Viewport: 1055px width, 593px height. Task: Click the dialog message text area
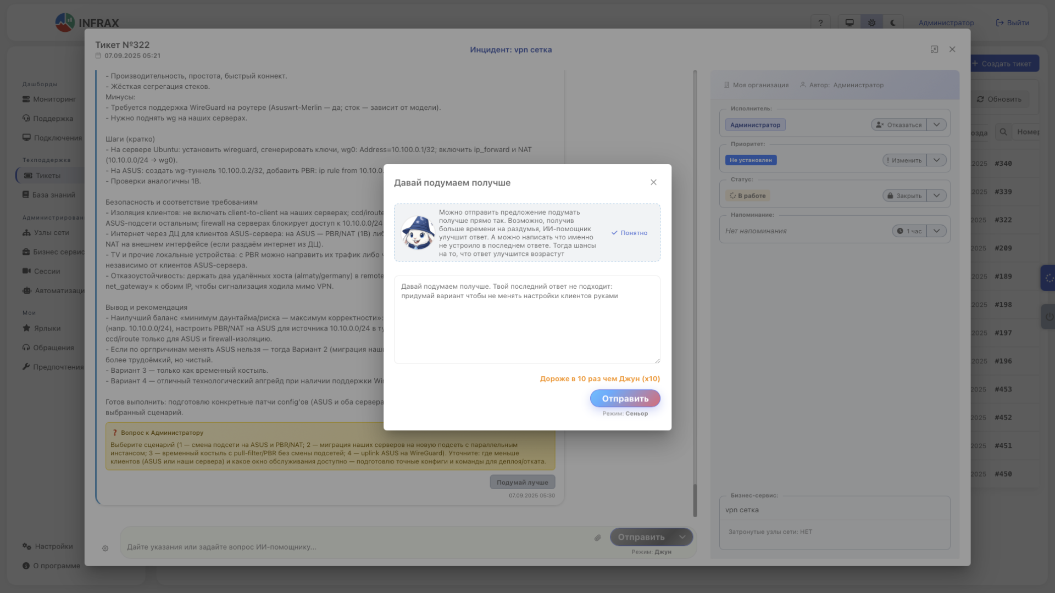(526, 320)
